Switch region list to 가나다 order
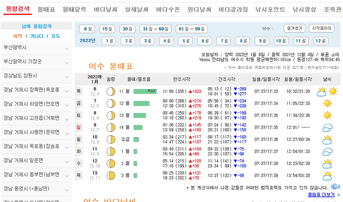343x202 pixels. pyautogui.click(x=37, y=36)
